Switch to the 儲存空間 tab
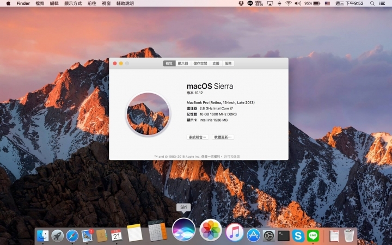Image resolution: width=392 pixels, height=245 pixels. [200, 64]
